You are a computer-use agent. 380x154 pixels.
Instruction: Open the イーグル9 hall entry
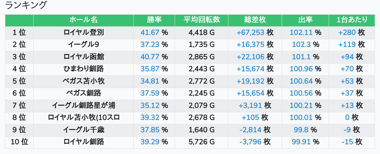(x=83, y=45)
